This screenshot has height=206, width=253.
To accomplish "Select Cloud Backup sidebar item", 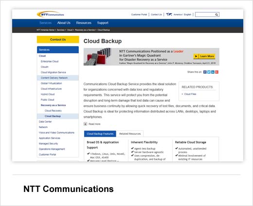I will click(58, 116).
